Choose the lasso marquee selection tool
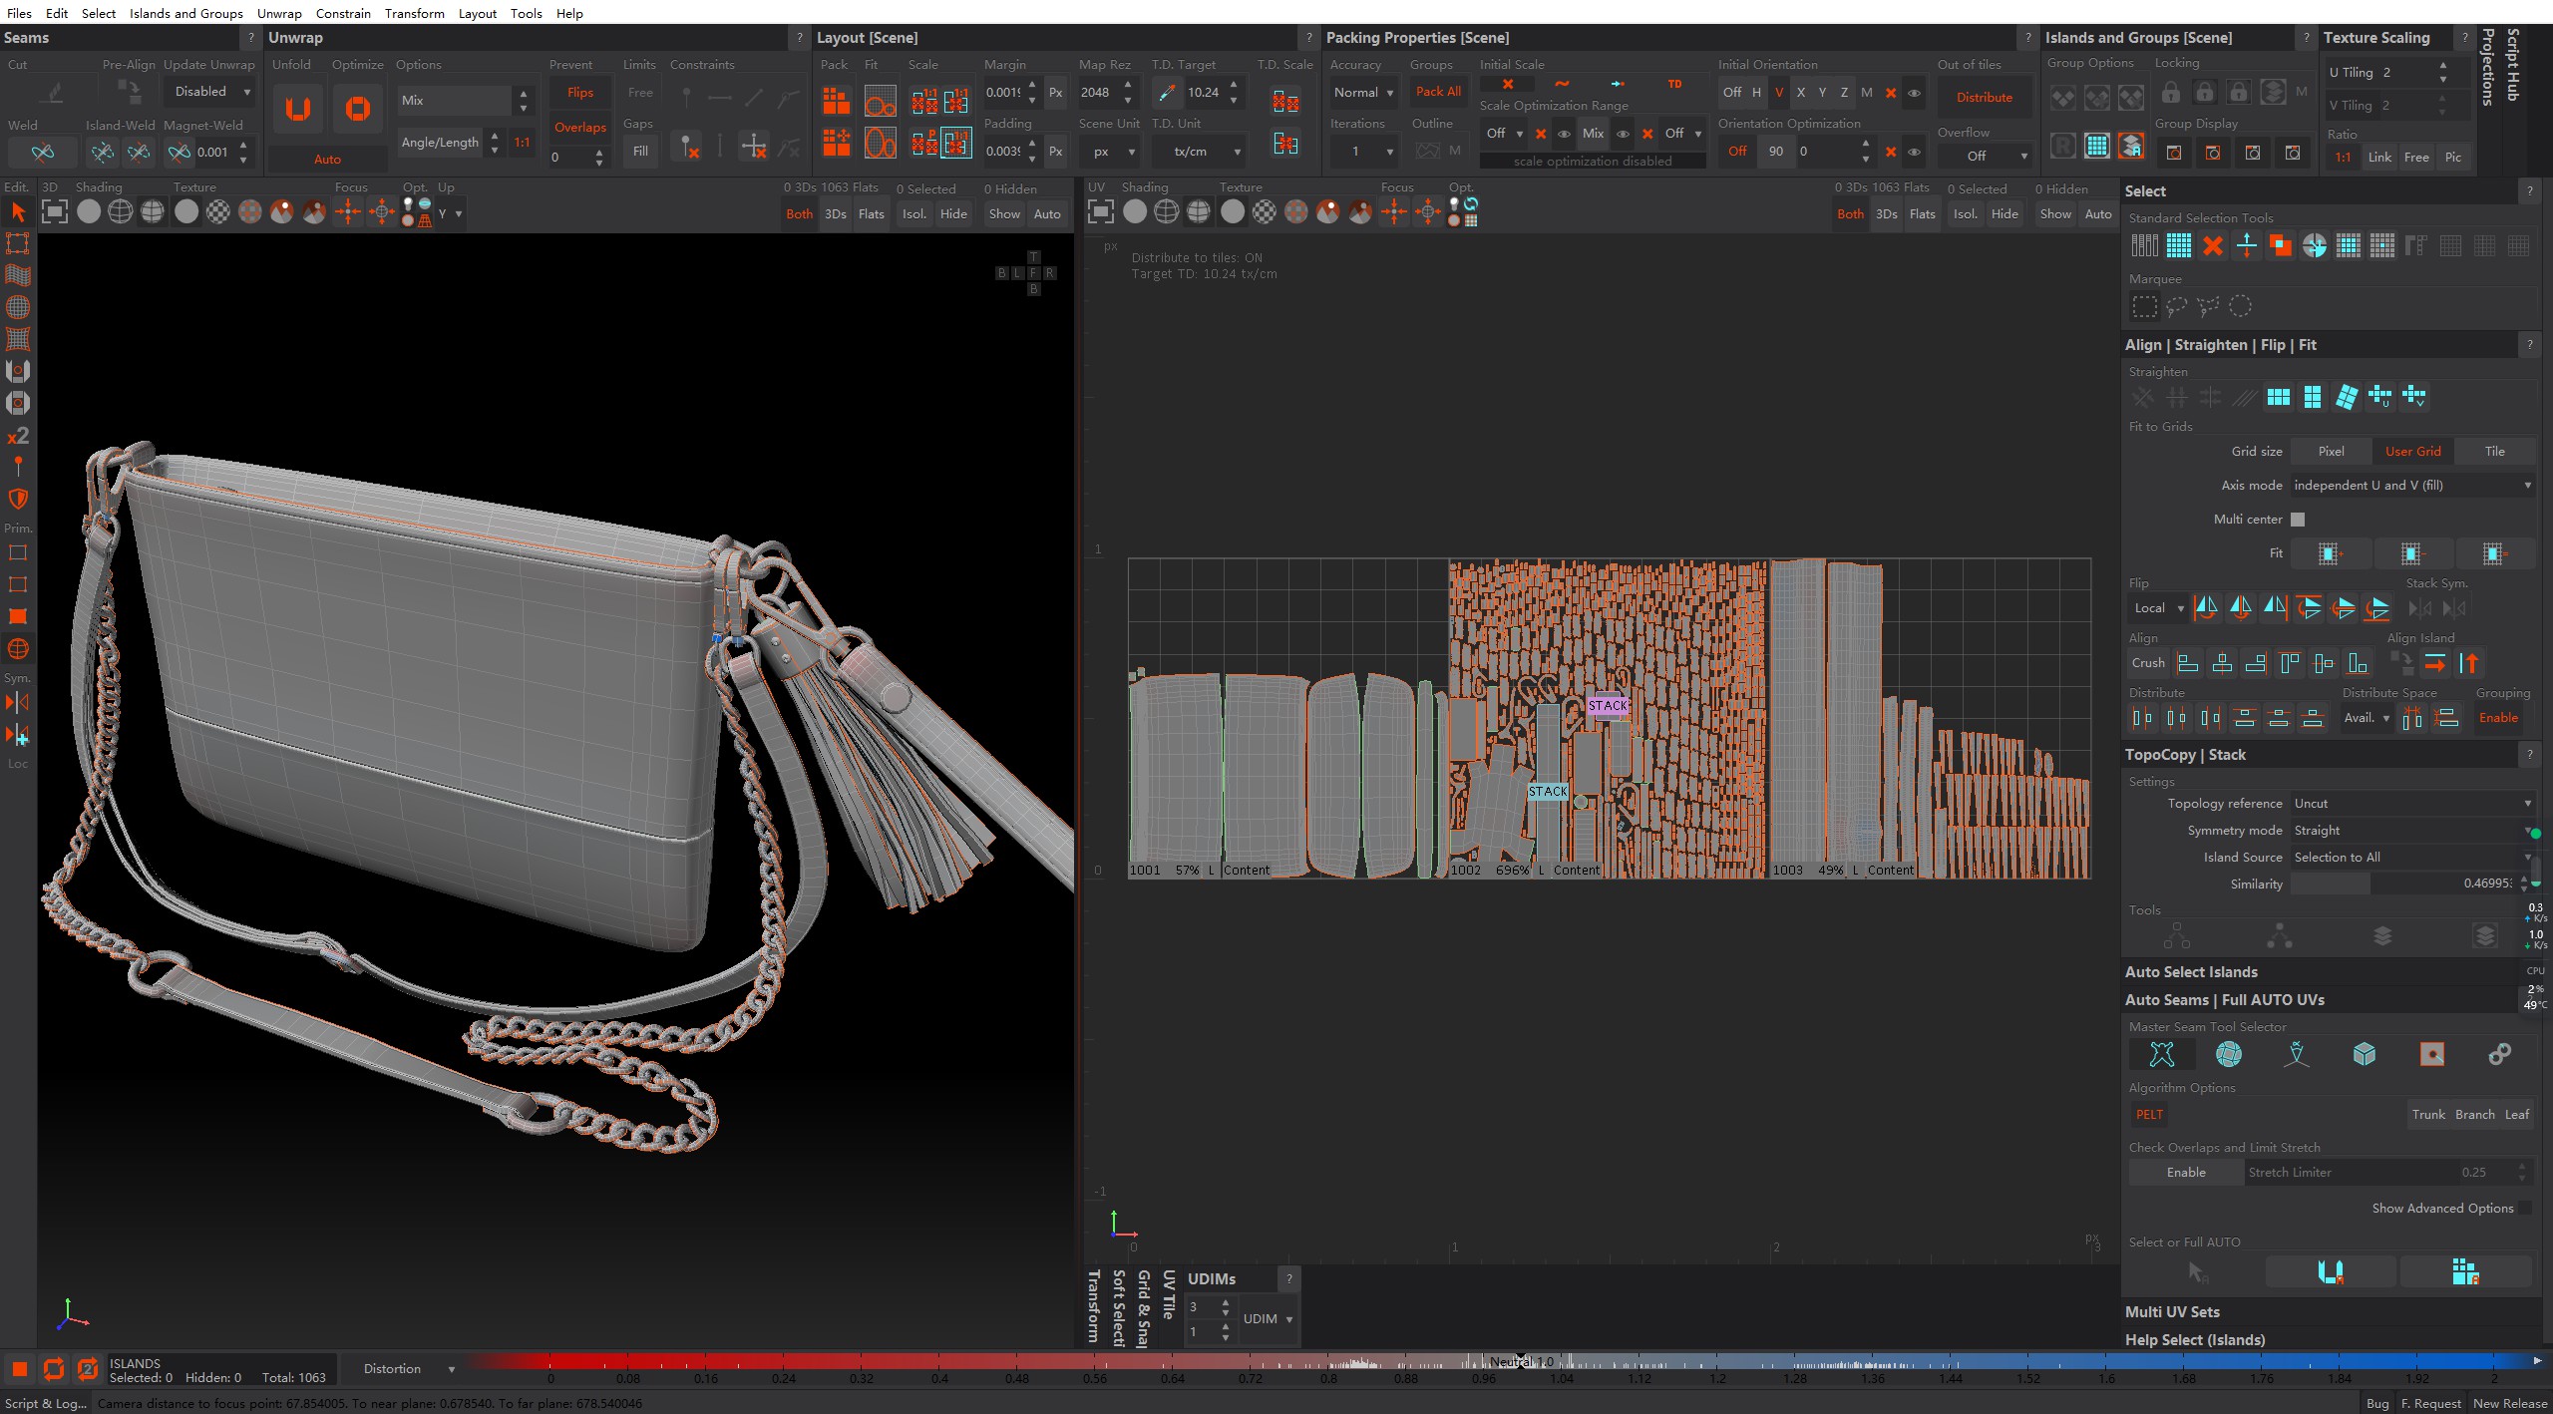Screen dimensions: 2553x1414 tap(2176, 306)
